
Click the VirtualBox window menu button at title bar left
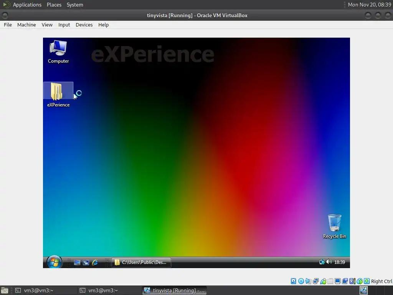[5, 15]
